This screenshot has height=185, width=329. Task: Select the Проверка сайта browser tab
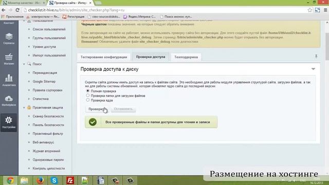click(70, 3)
